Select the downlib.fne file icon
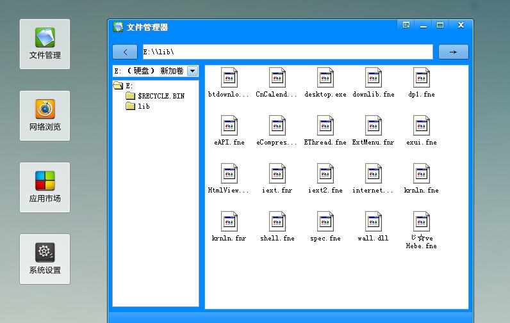 [374, 77]
